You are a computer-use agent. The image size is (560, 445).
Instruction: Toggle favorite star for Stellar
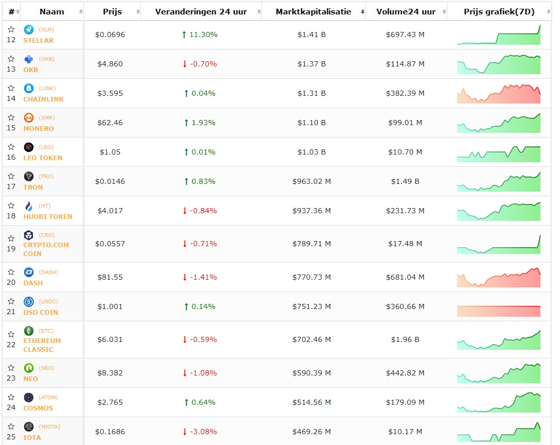point(11,30)
